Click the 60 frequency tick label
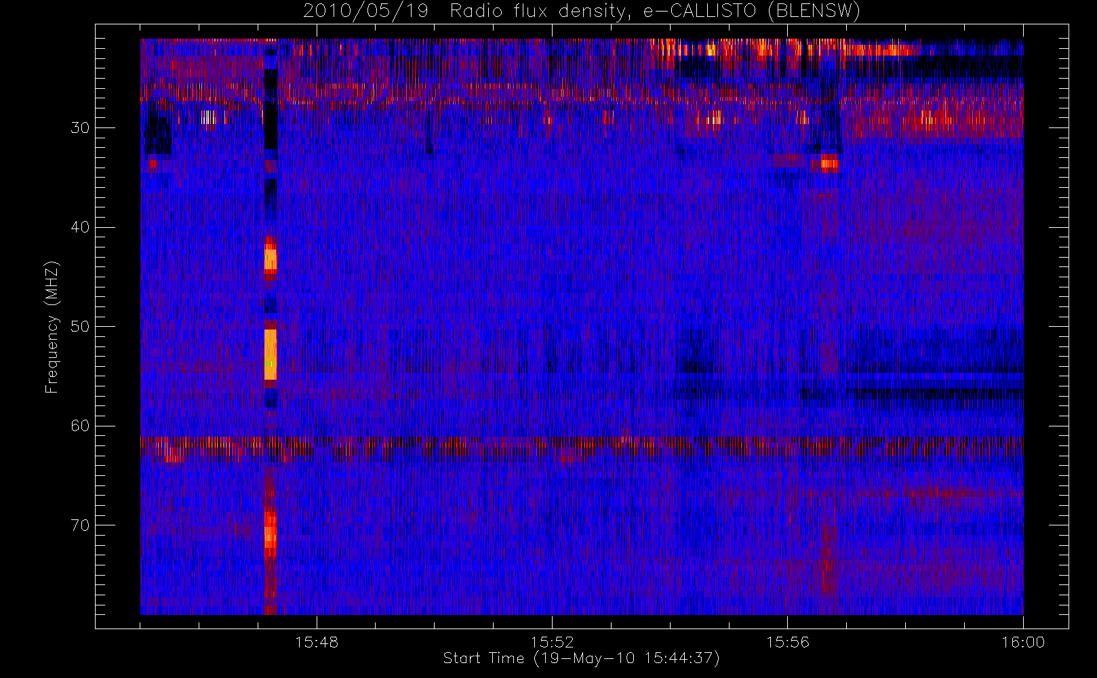 80,426
